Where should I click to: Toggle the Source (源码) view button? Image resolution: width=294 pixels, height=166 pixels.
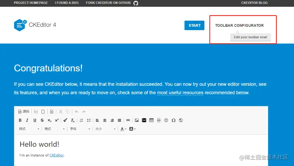tap(24, 112)
